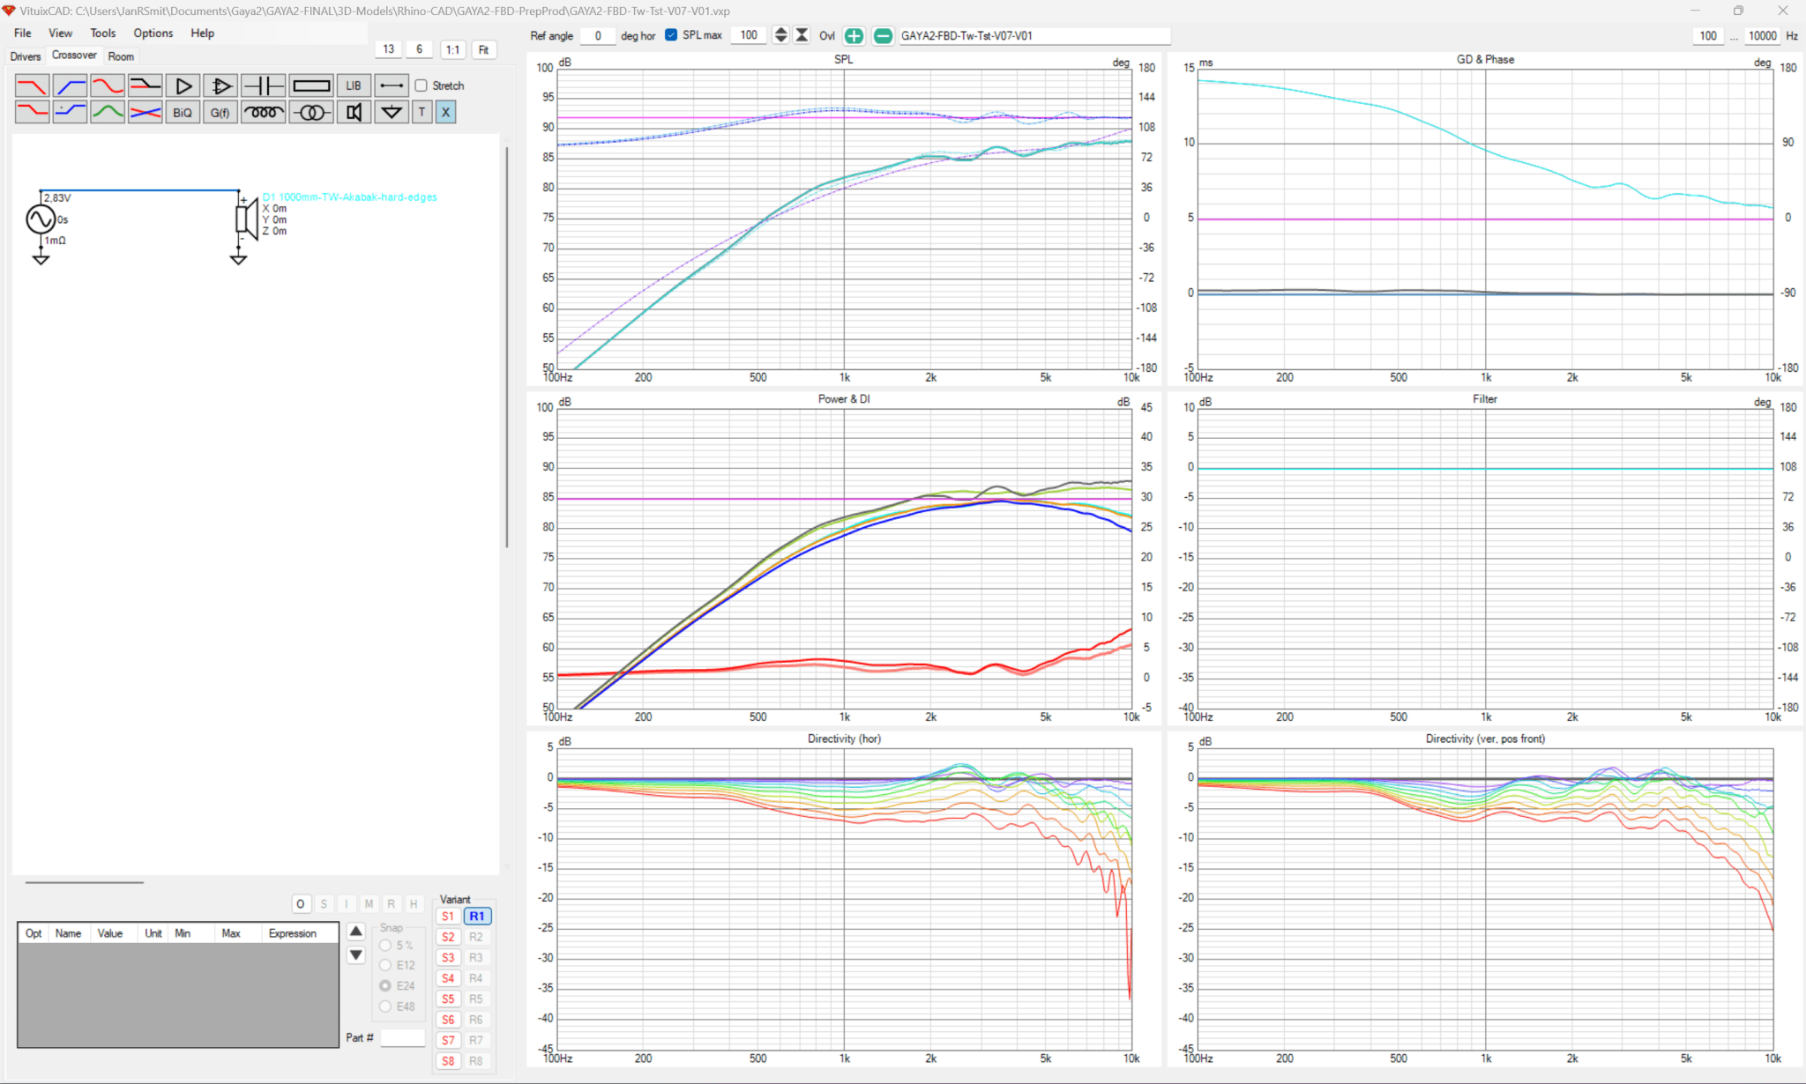This screenshot has height=1084, width=1806.
Task: Switch to the Room tab
Action: 121,56
